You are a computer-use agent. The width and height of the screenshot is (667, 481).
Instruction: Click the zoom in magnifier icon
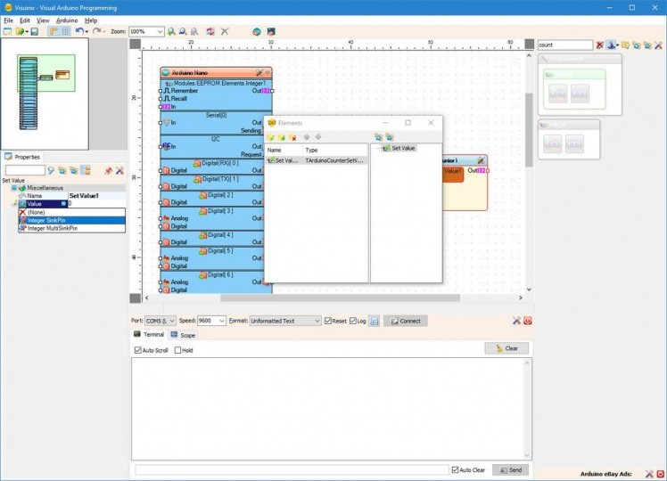(x=171, y=31)
